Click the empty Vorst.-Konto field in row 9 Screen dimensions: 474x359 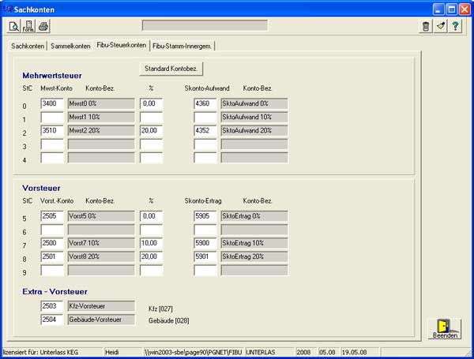52,270
